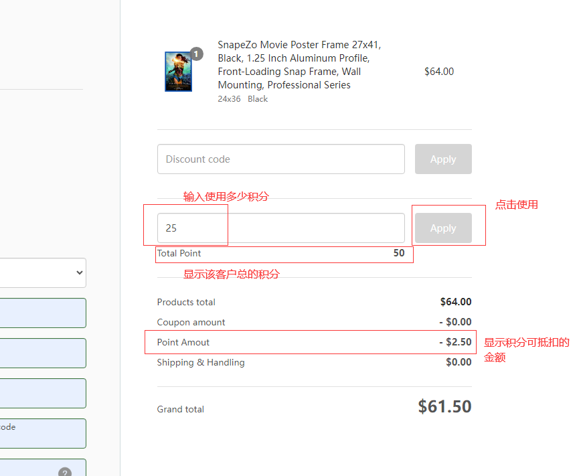Click the help question mark icon
The image size is (577, 476).
coord(65,472)
